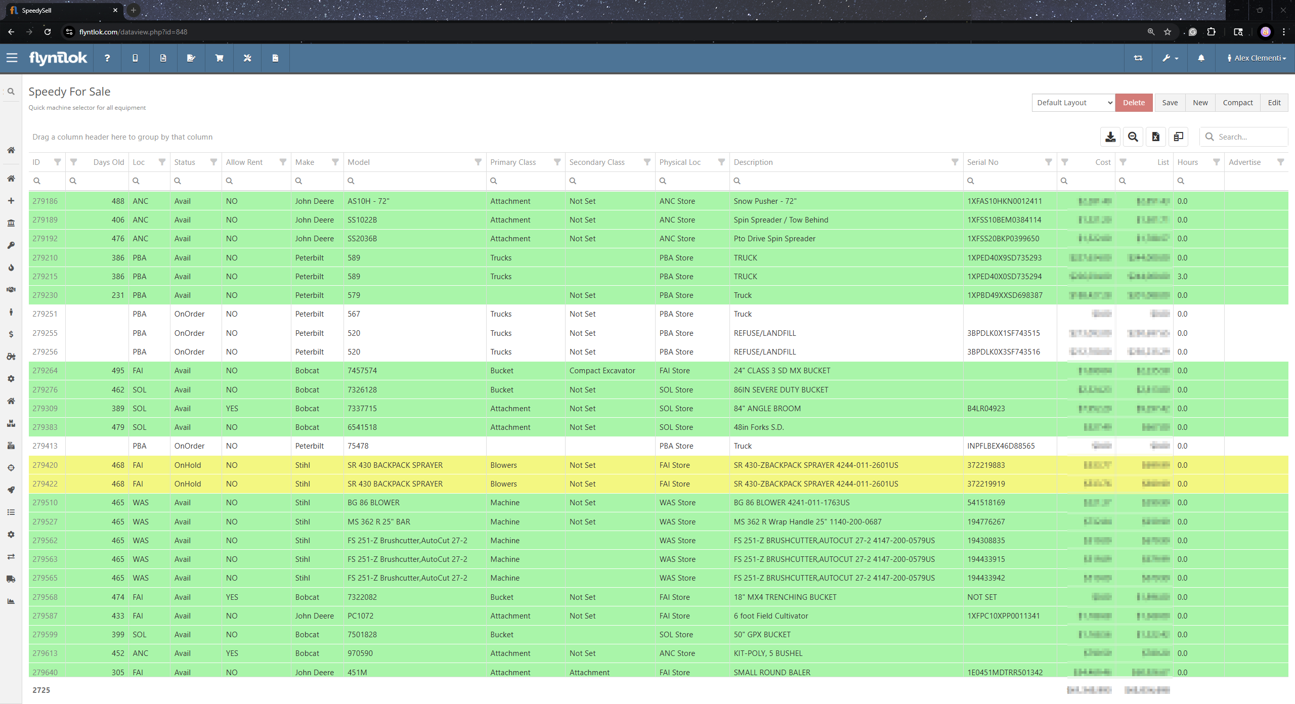Open the Default Layout dropdown

(x=1073, y=103)
